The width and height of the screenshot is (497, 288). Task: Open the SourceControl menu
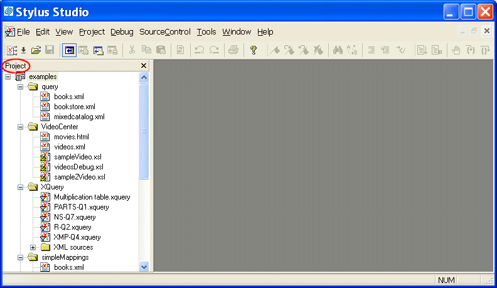click(164, 32)
